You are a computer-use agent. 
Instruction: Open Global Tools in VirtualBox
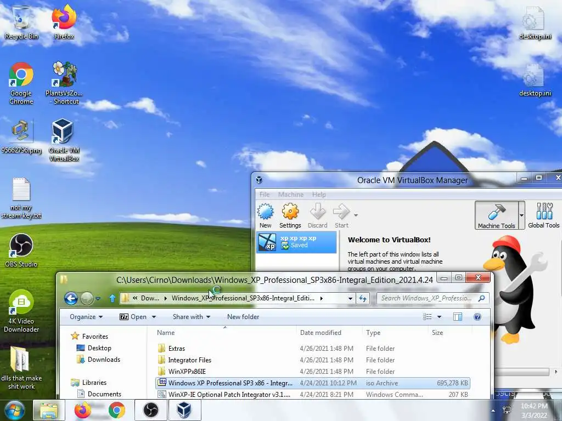(x=543, y=215)
